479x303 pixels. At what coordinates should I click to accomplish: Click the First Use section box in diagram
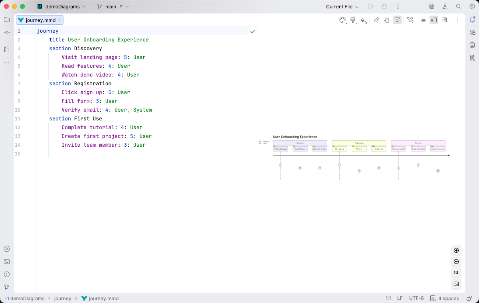coord(418,143)
